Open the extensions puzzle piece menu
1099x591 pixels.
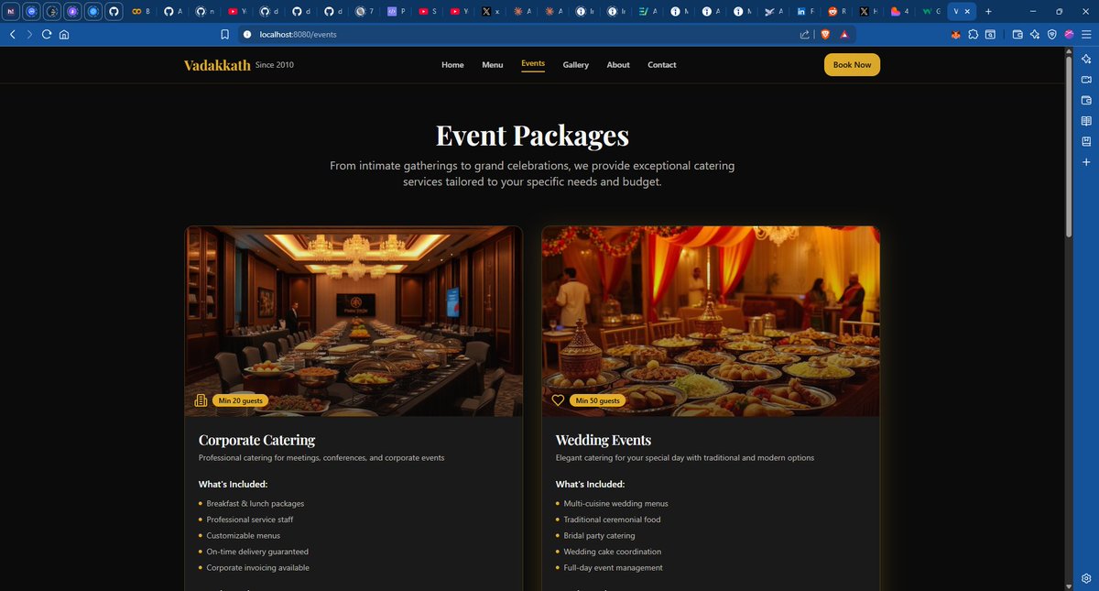point(973,34)
